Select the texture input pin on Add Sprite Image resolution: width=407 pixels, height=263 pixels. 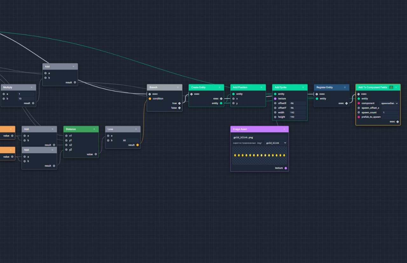point(275,99)
